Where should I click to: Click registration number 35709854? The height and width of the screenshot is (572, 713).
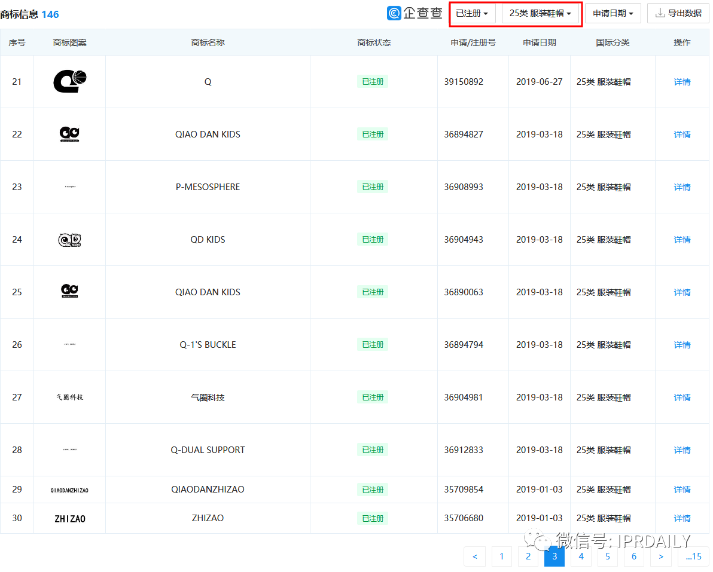[x=464, y=490]
